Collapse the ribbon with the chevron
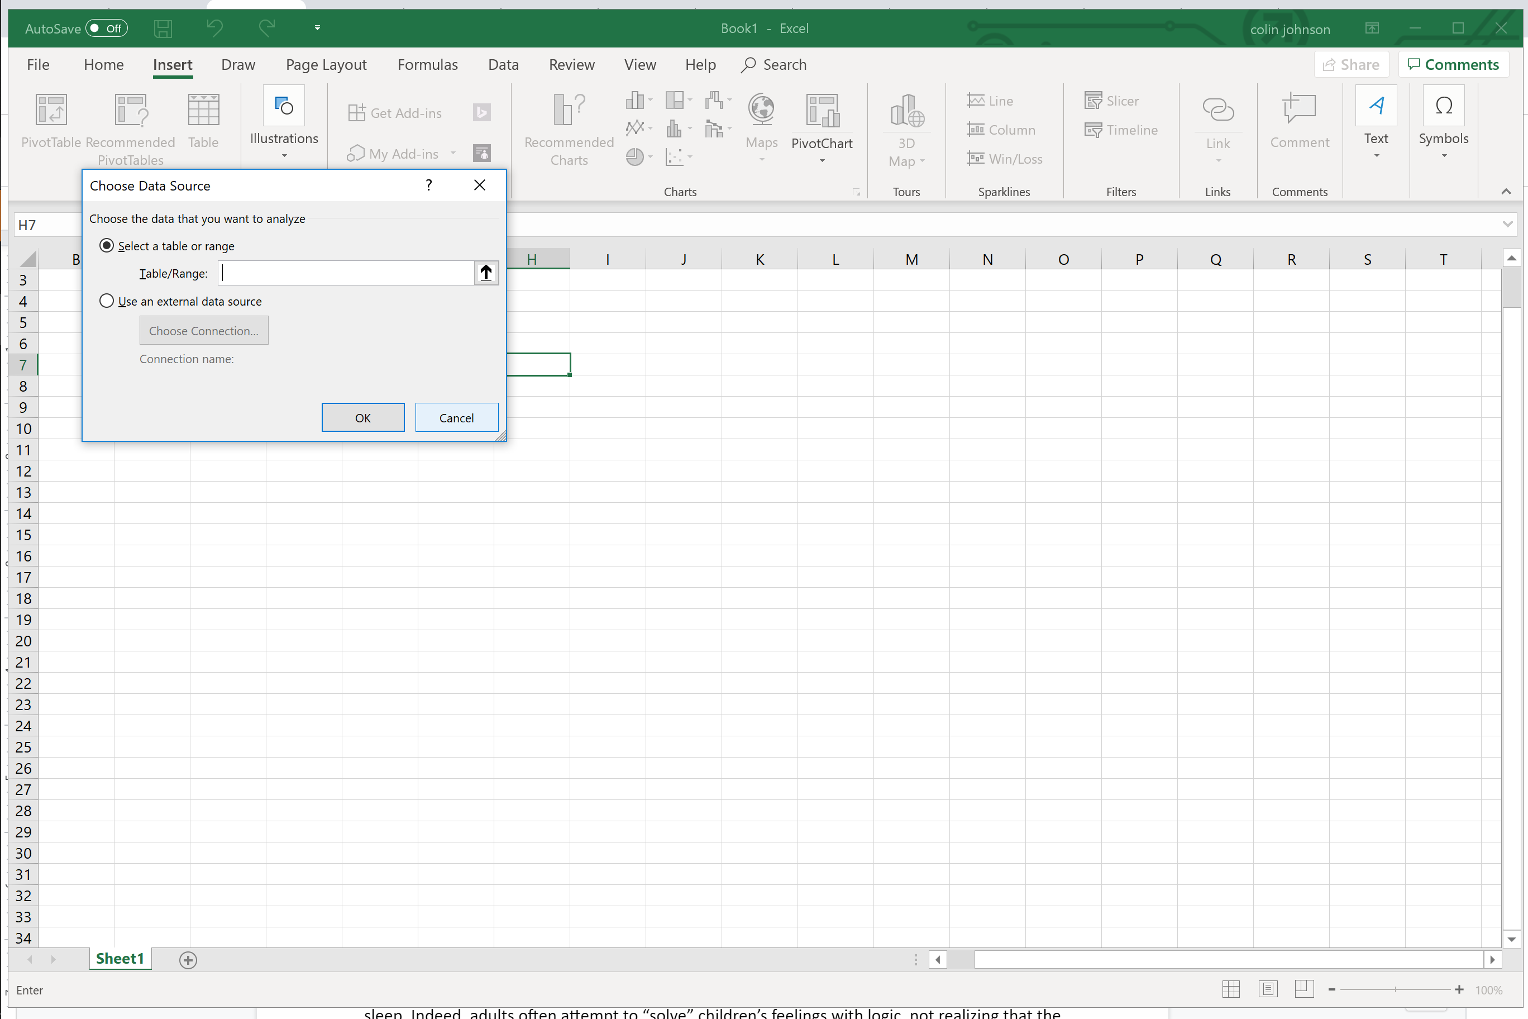Image resolution: width=1528 pixels, height=1019 pixels. [1506, 191]
